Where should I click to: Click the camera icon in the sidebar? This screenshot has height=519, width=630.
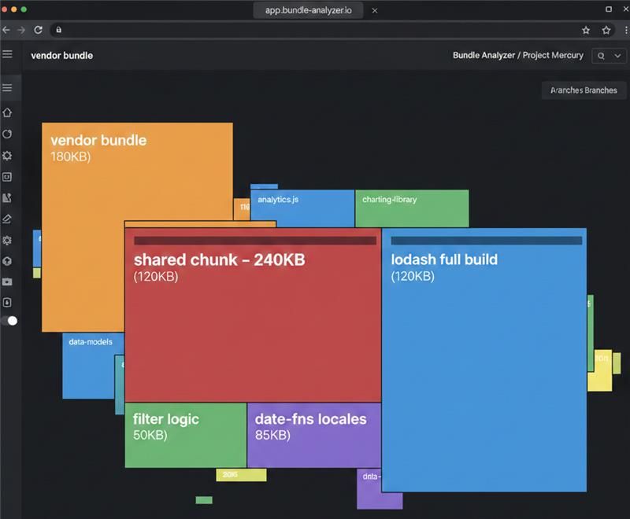(x=7, y=282)
